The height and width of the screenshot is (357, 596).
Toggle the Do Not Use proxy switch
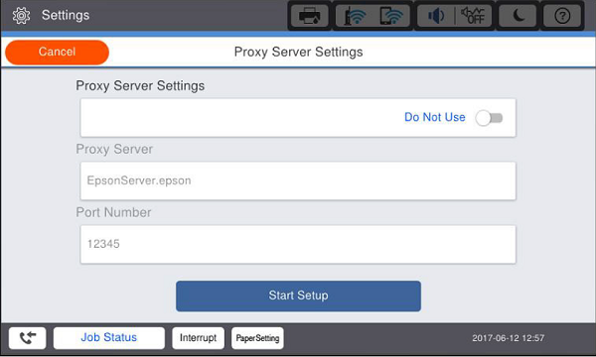[489, 118]
